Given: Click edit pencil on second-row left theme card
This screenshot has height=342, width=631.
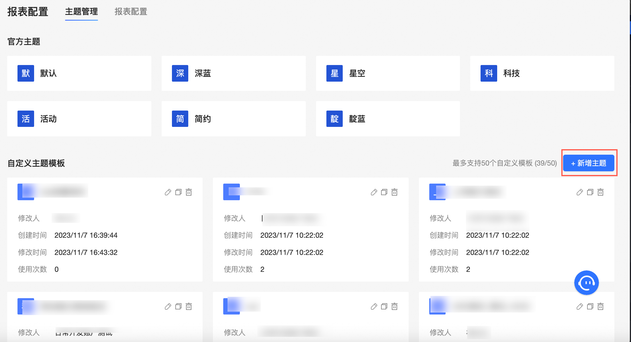Looking at the screenshot, I should (x=168, y=306).
